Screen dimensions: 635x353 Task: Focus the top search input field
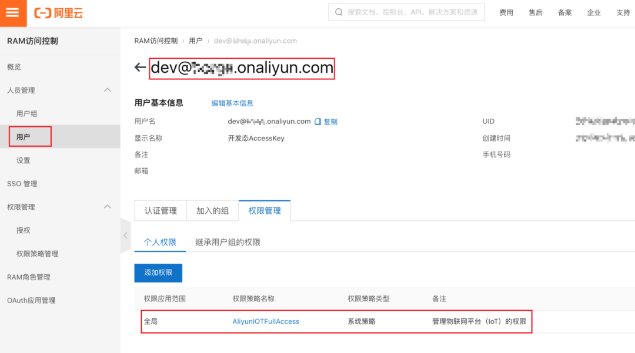tap(406, 12)
